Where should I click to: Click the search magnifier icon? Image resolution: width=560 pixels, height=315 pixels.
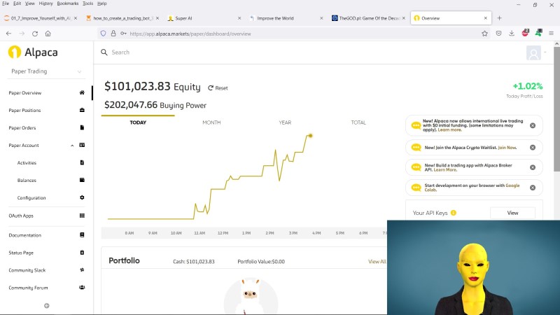click(x=104, y=52)
